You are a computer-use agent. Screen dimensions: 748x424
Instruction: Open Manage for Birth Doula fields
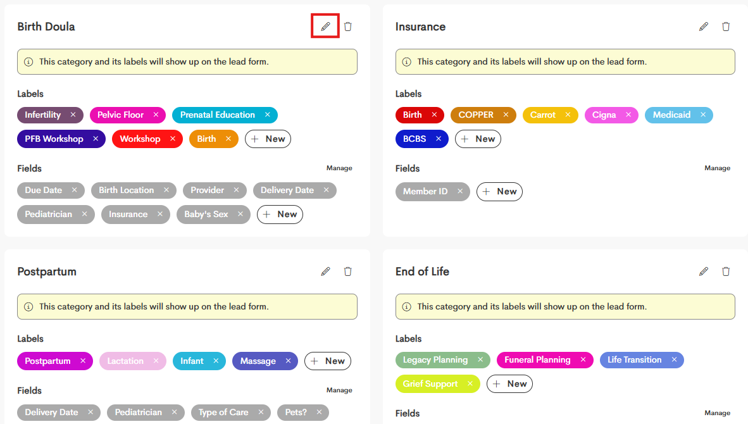coord(339,168)
